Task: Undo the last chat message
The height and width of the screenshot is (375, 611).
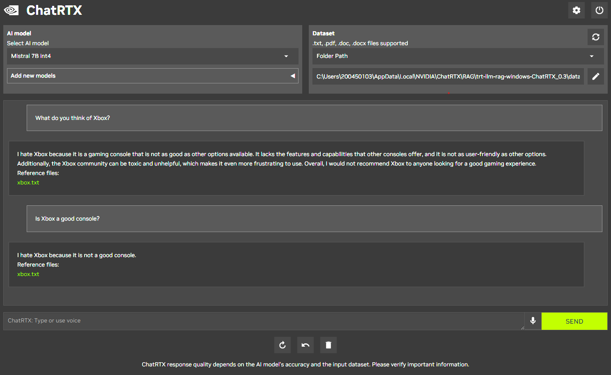Action: (305, 345)
